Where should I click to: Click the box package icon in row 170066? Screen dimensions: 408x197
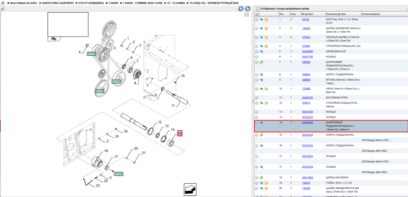[x=266, y=89]
